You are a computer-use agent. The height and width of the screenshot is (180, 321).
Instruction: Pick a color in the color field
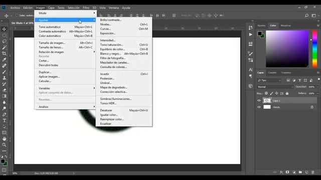(x=287, y=49)
